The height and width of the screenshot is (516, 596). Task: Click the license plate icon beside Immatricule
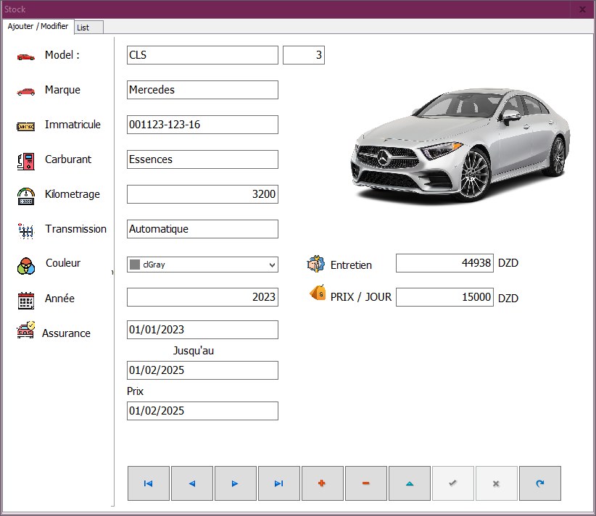click(x=26, y=127)
